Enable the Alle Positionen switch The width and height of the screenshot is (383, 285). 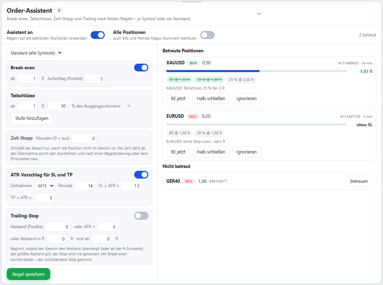[207, 35]
